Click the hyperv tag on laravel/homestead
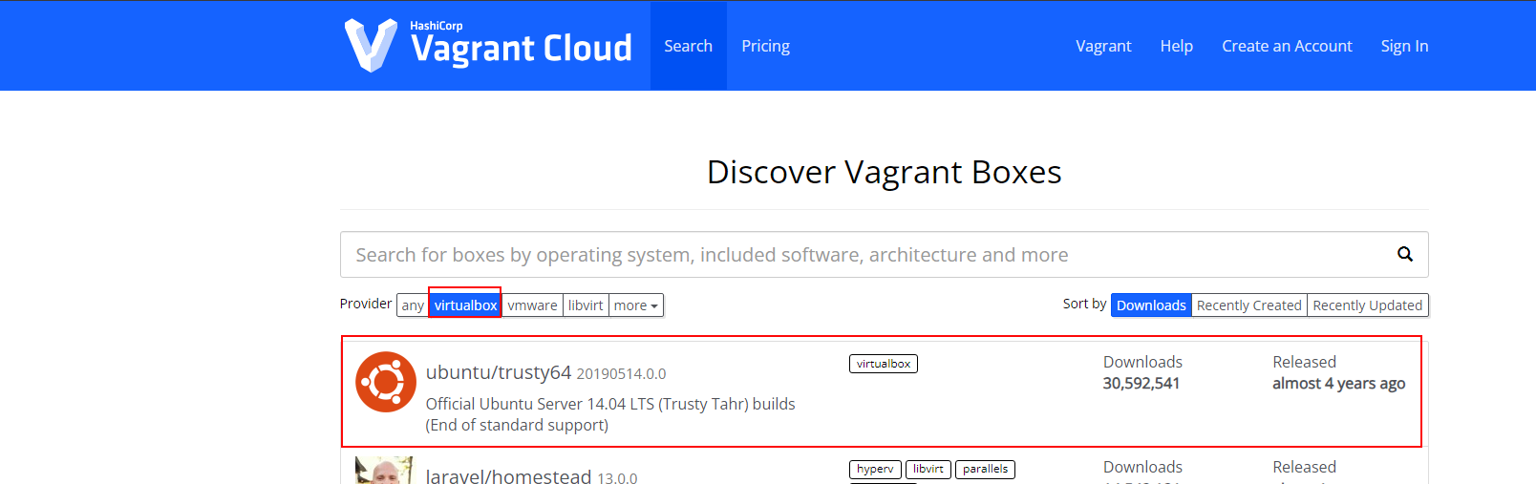Image resolution: width=1536 pixels, height=484 pixels. pos(875,469)
